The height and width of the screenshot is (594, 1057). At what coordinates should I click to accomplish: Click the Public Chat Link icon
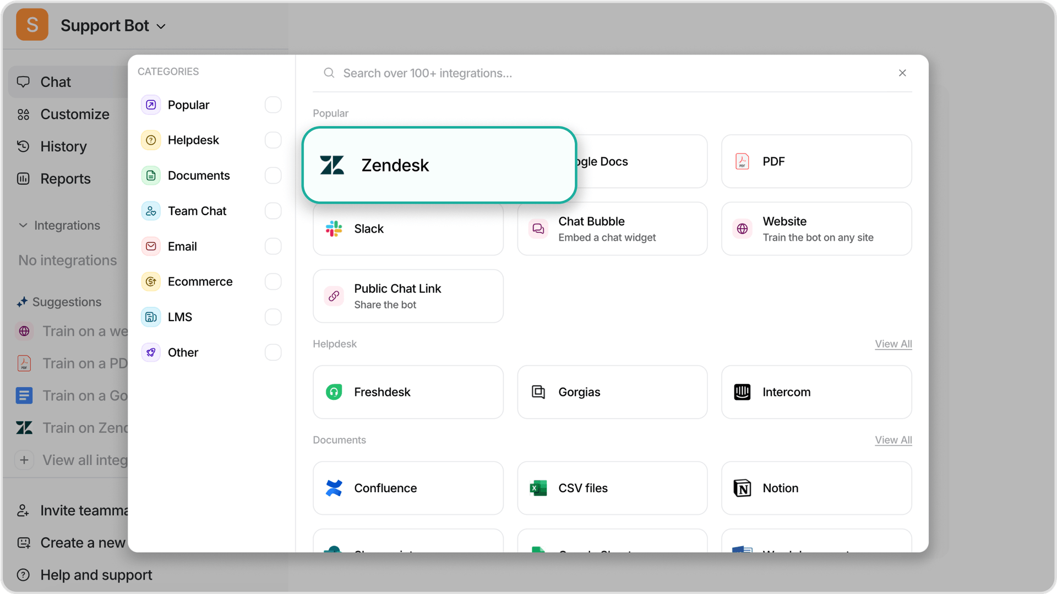click(334, 296)
